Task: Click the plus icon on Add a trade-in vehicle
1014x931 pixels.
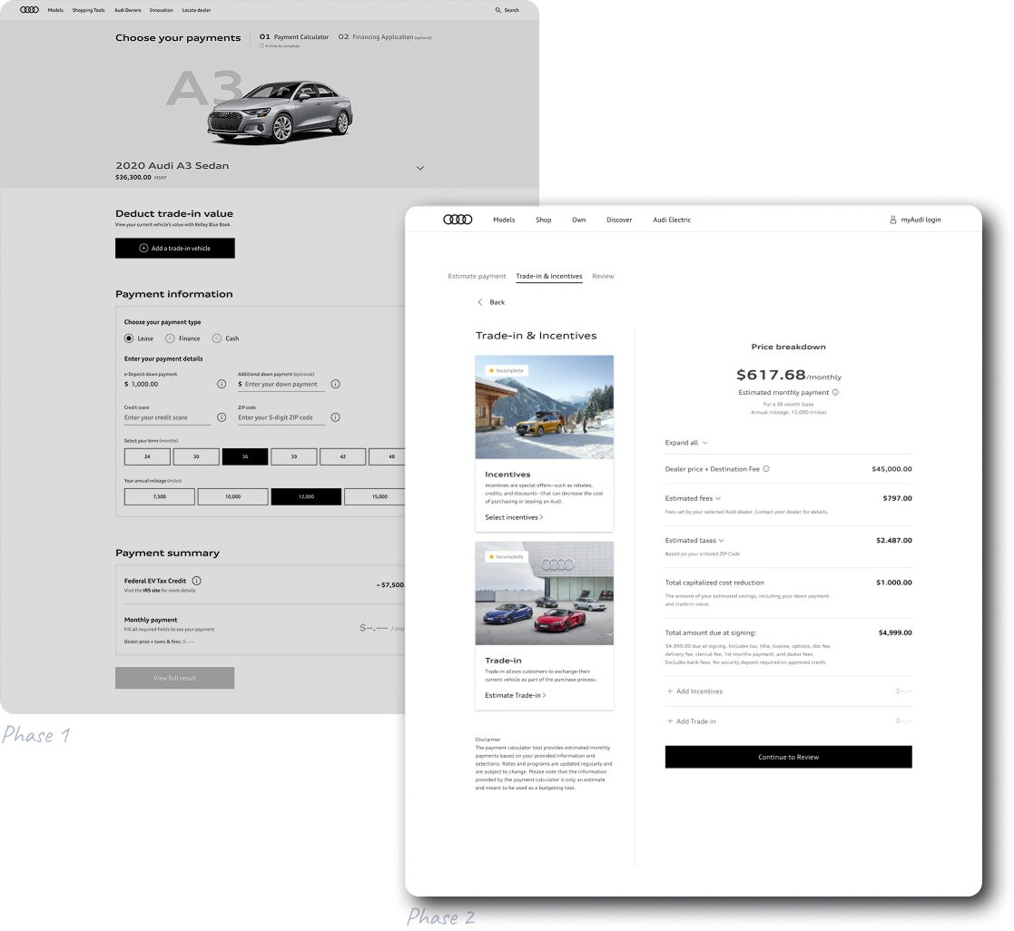Action: (143, 249)
